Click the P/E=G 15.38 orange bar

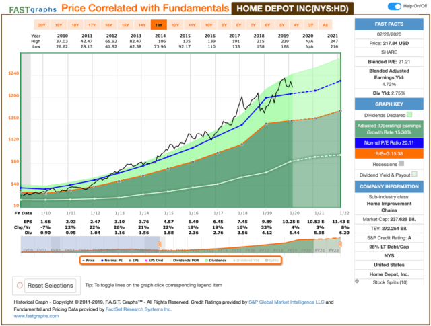tap(389, 154)
